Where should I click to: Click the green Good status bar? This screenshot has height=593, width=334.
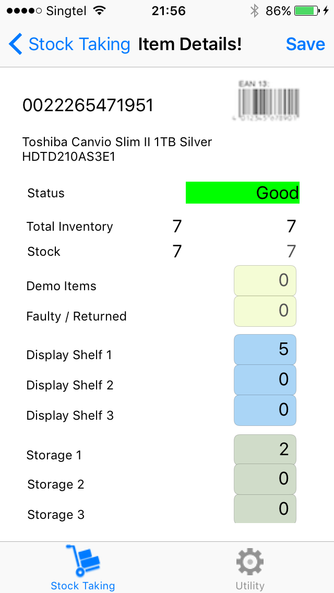[x=243, y=193]
